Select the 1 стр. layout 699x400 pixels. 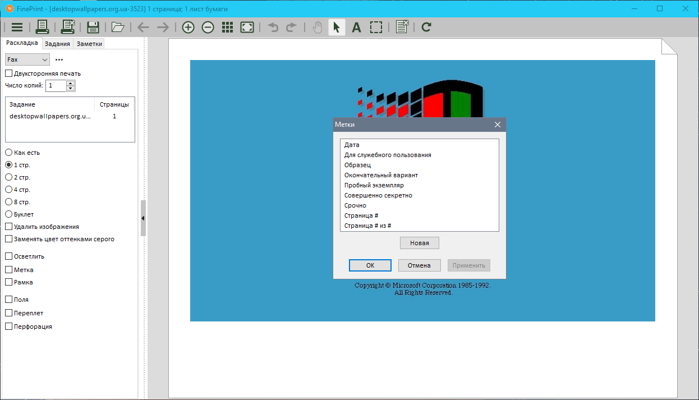click(18, 165)
